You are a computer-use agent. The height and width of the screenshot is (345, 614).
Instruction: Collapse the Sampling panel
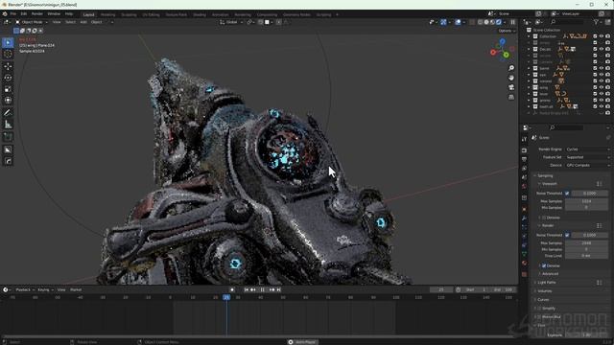click(x=545, y=176)
